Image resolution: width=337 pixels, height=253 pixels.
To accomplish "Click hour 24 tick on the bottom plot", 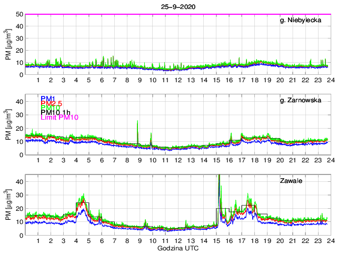I will (x=329, y=241).
